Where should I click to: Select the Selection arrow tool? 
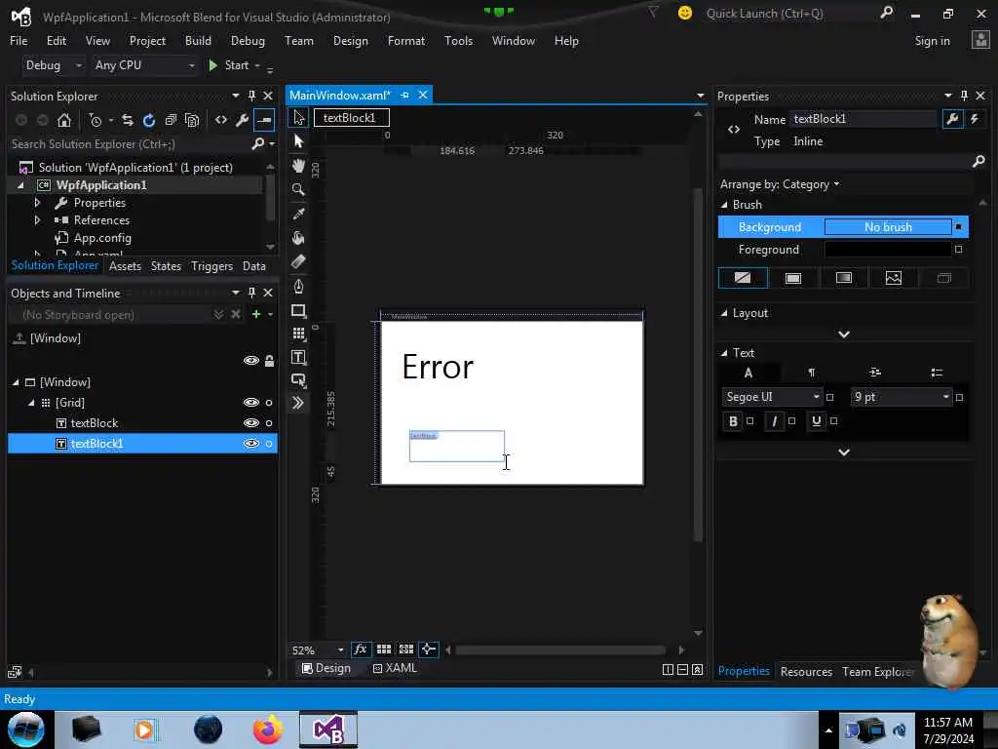pos(298,117)
